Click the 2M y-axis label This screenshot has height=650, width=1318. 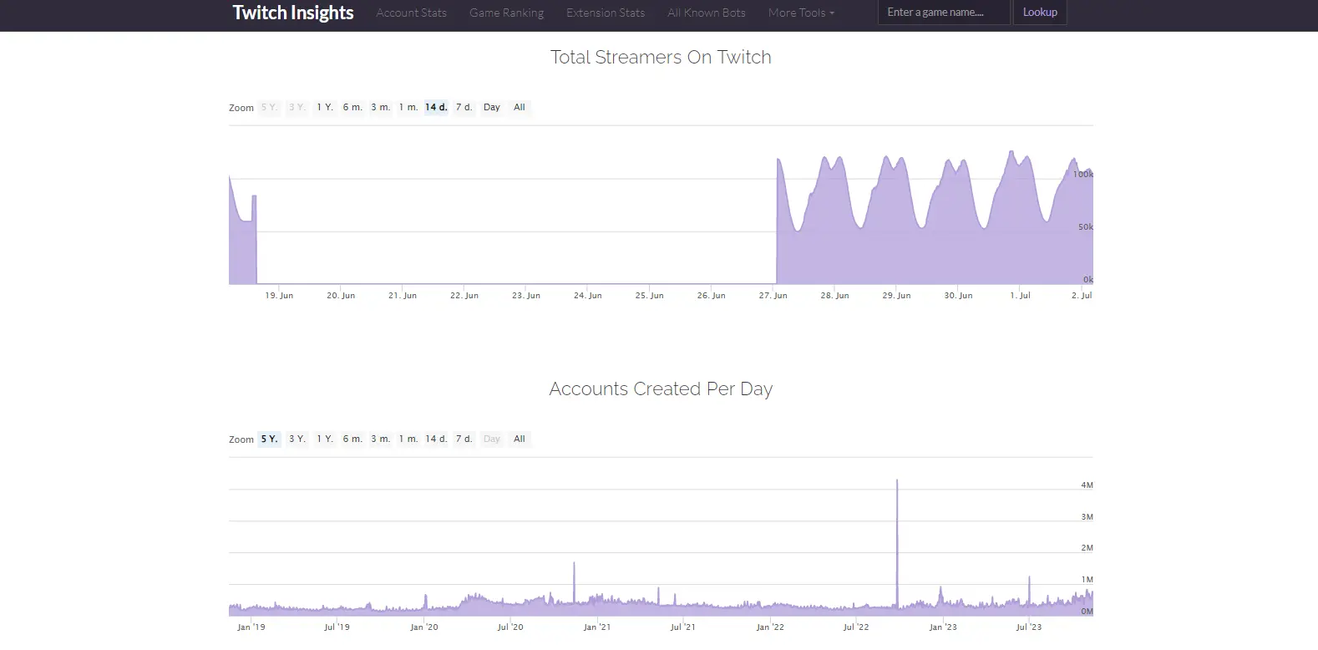coord(1087,548)
